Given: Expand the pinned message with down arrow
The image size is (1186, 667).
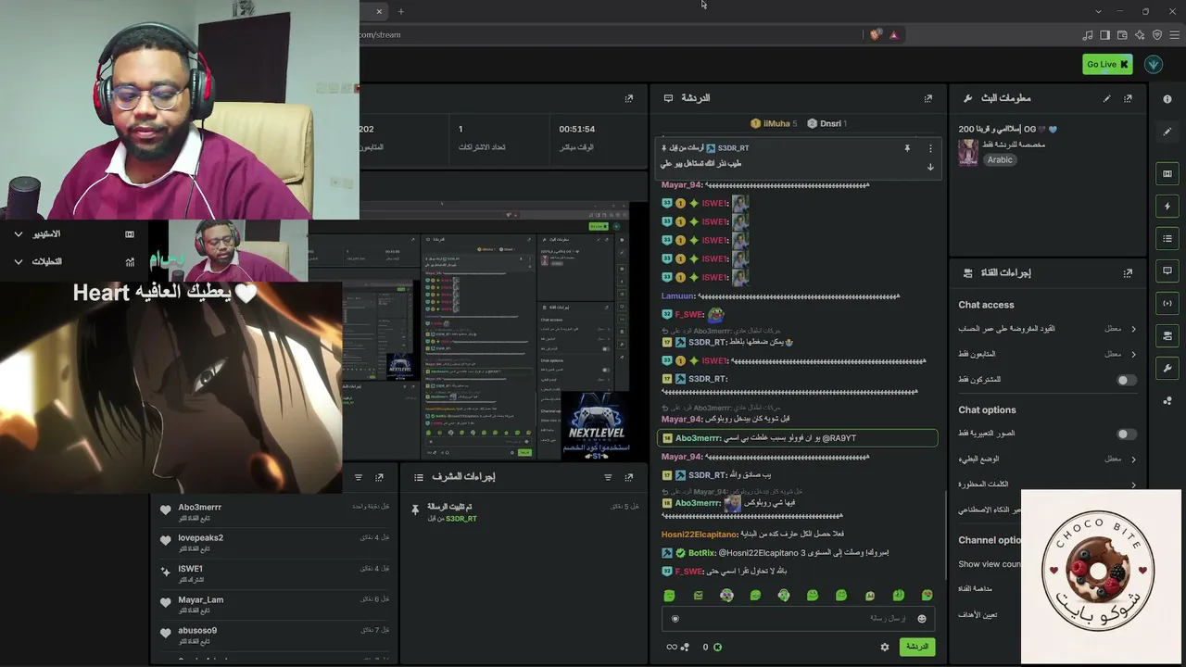Looking at the screenshot, I should coord(930,167).
